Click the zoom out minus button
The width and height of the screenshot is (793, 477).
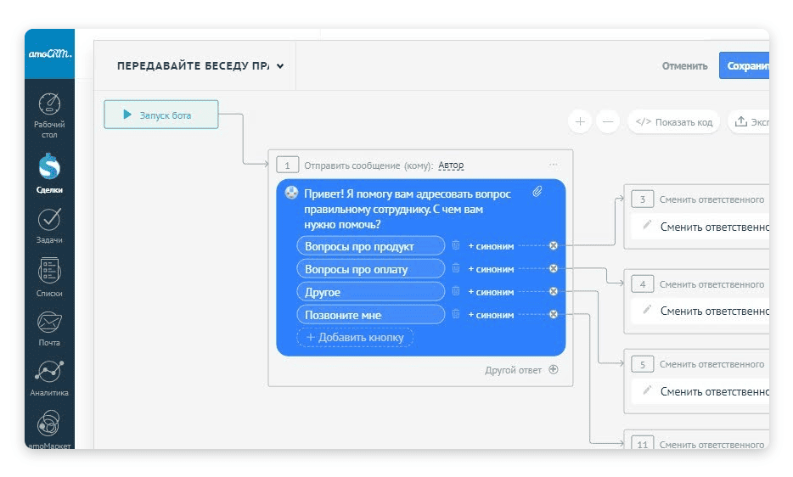pyautogui.click(x=608, y=121)
